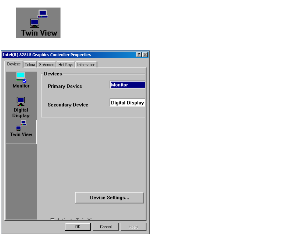Image resolution: width=290 pixels, height=234 pixels.
Task: Toggle the partially hidden Activate Twin View checkbox
Action: coord(53,219)
